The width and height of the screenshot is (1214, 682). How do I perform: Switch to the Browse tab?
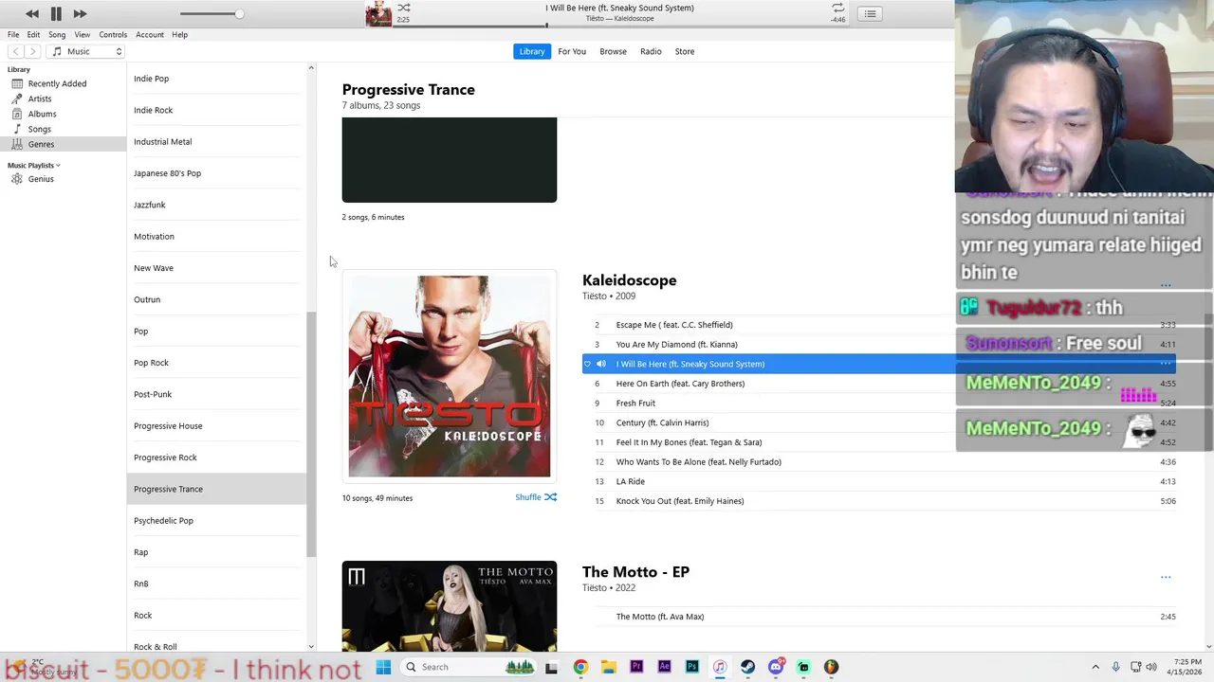pyautogui.click(x=613, y=51)
